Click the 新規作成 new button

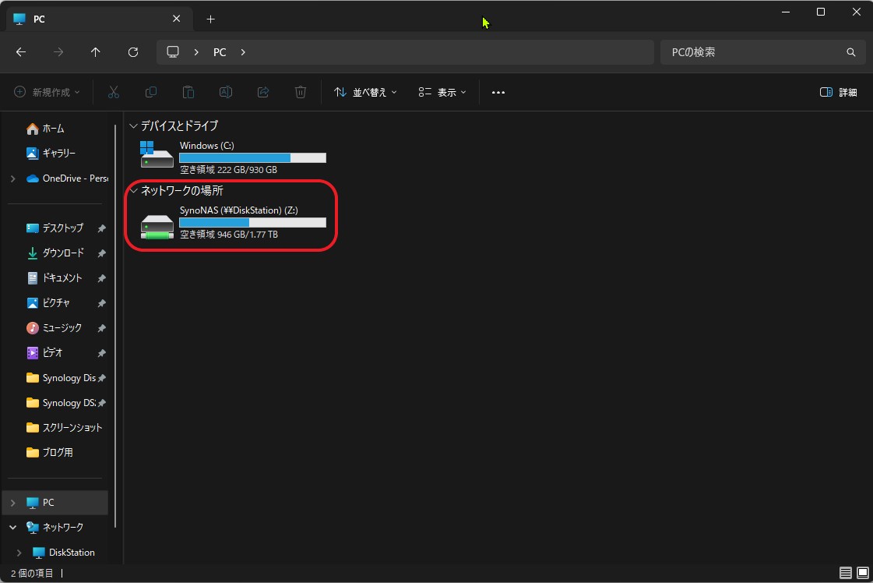(48, 92)
